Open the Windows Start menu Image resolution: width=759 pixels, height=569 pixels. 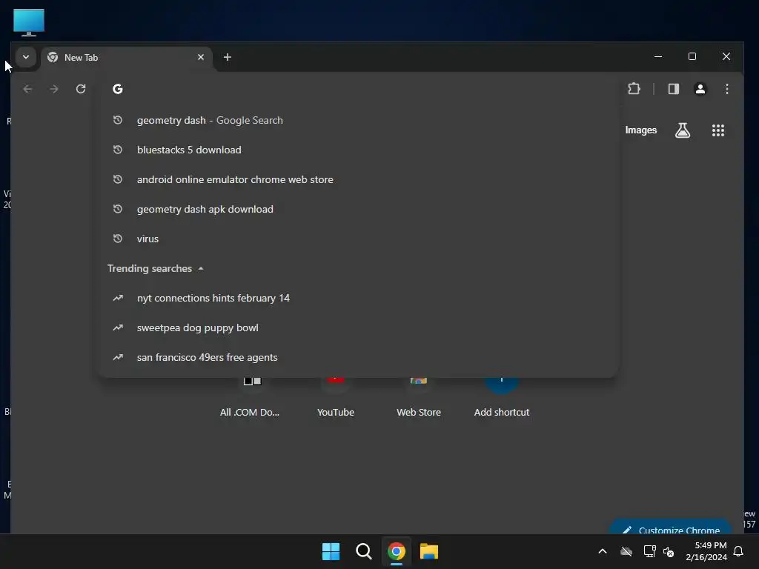tap(331, 551)
